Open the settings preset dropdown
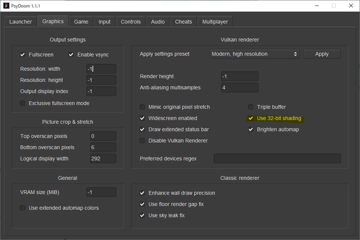Image resolution: width=360 pixels, height=240 pixels. [x=254, y=54]
